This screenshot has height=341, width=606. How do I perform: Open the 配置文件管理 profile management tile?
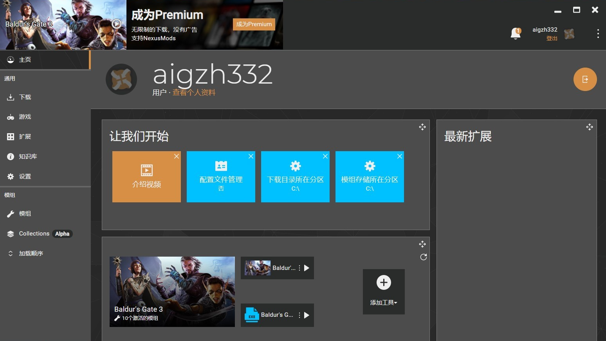click(x=221, y=177)
